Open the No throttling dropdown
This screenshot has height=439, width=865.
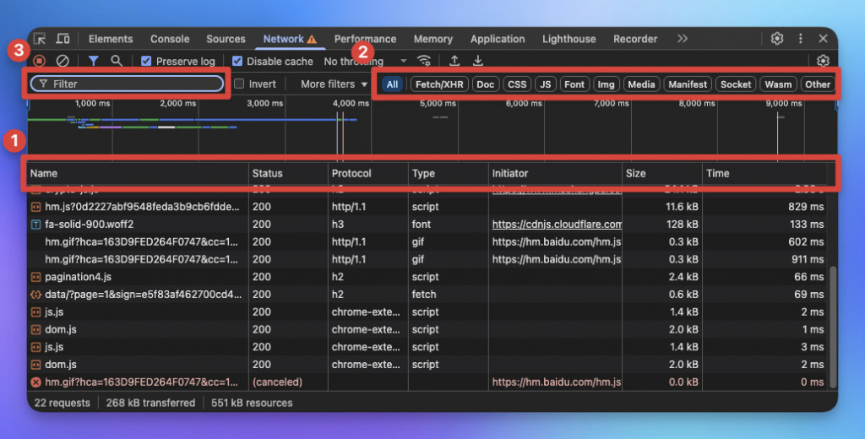(x=365, y=62)
